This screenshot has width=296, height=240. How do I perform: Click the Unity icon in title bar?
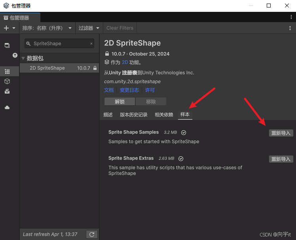pos(6,6)
